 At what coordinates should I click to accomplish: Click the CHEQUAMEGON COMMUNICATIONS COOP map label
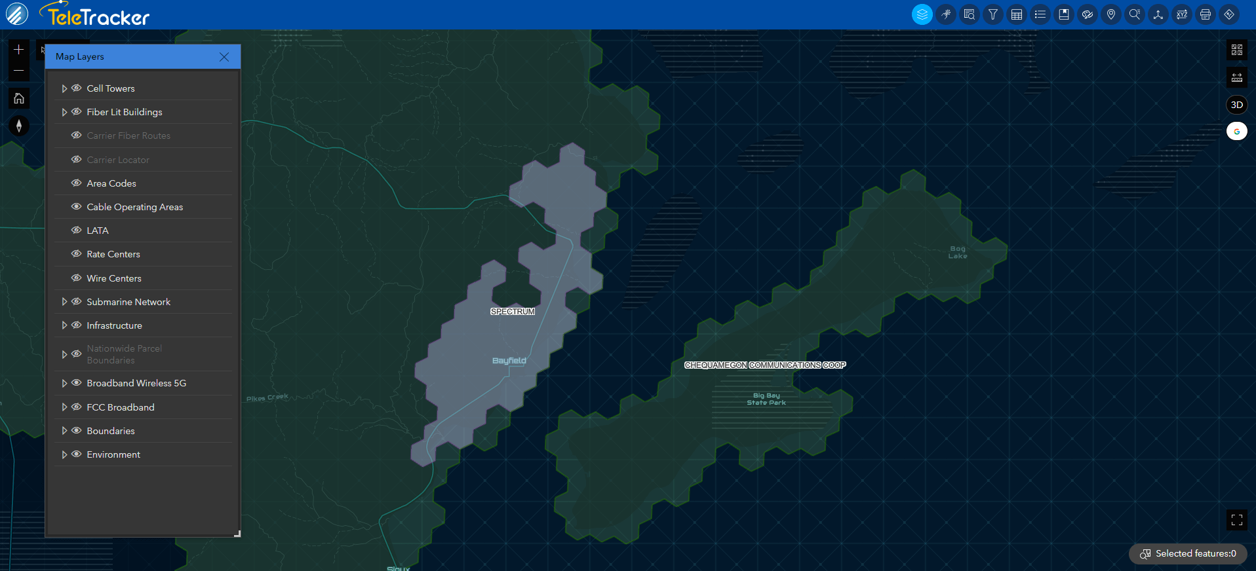pos(765,365)
